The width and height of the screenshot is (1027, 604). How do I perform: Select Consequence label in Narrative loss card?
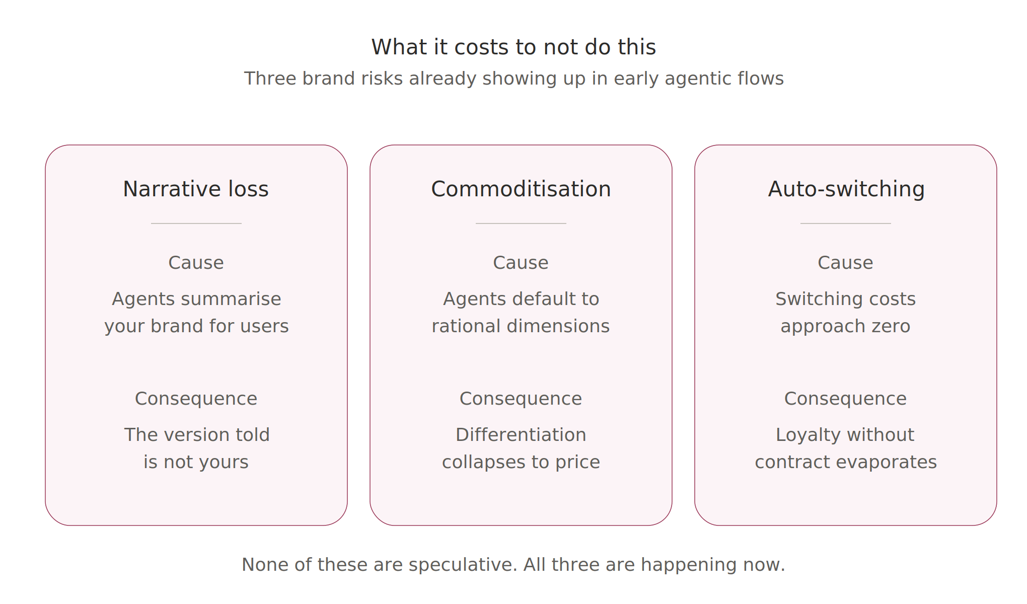click(x=196, y=399)
